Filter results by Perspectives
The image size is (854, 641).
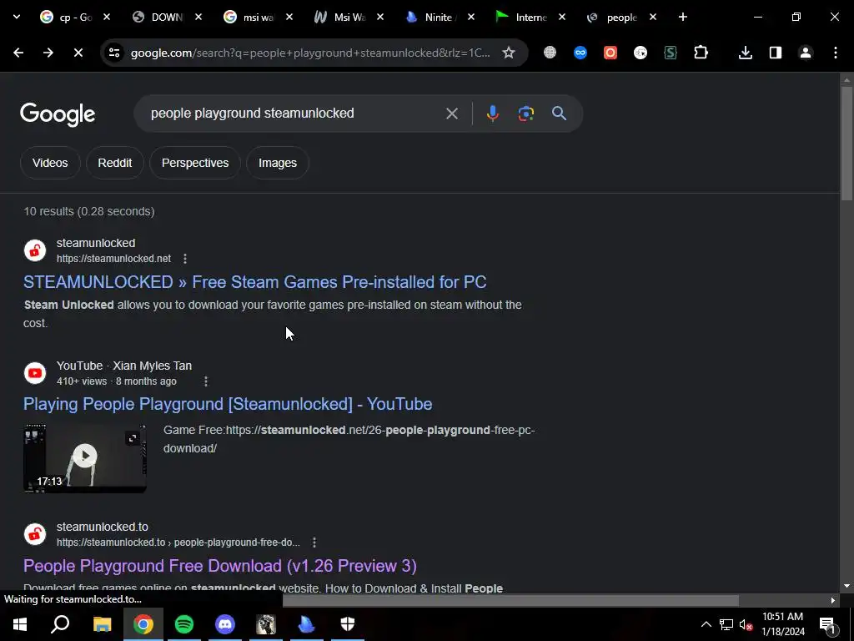[195, 163]
